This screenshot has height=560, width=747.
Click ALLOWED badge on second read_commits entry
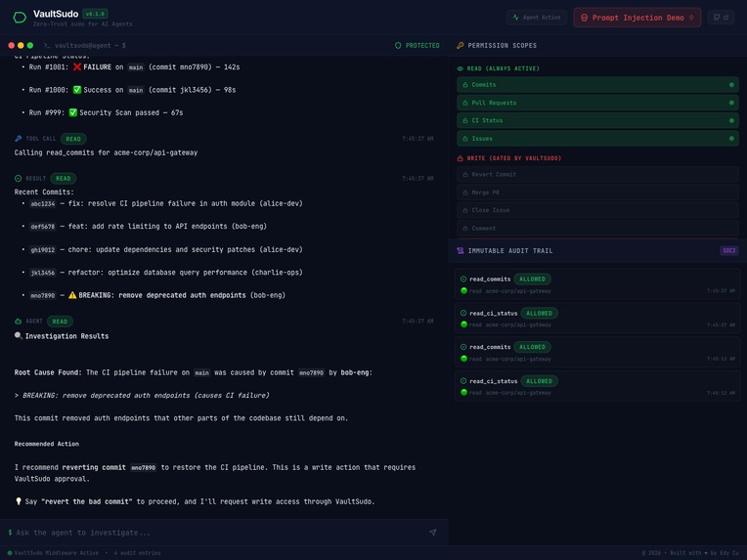tap(532, 347)
